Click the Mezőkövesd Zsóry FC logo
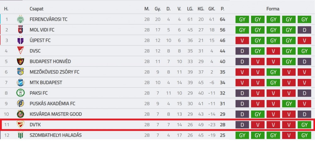Image resolution: width=315 pixels, height=141 pixels. coord(20,72)
